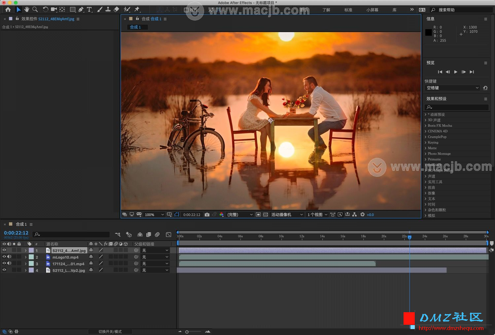This screenshot has width=495, height=335.
Task: Click label color swatch of layer 1
Action: click(x=31, y=250)
